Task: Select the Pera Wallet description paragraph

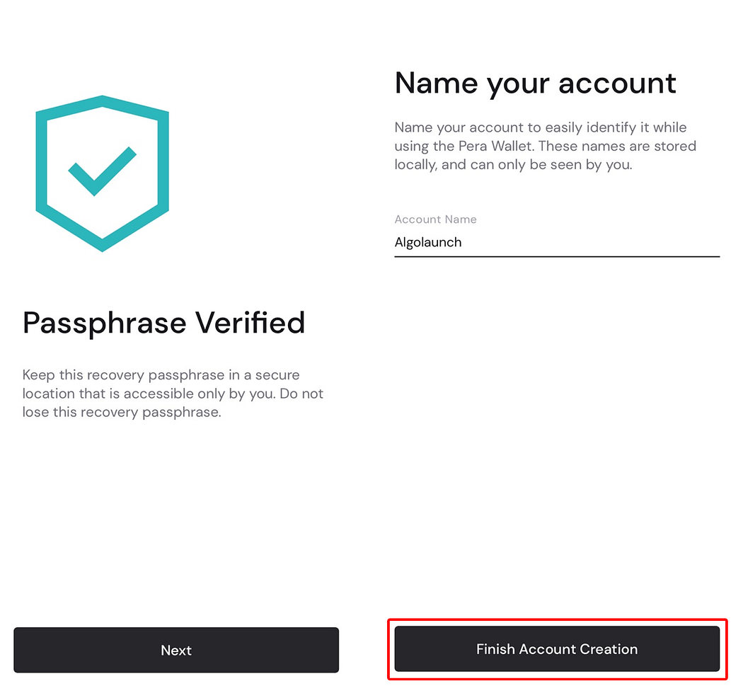Action: tap(545, 146)
